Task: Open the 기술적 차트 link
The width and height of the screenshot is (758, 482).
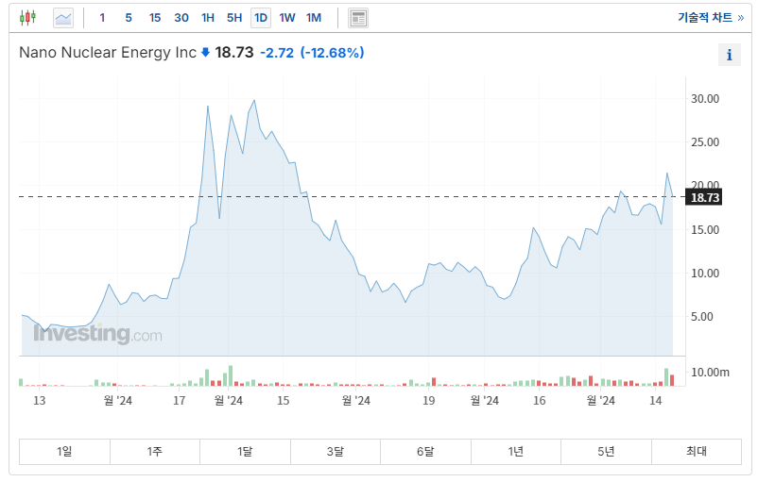Action: point(710,18)
